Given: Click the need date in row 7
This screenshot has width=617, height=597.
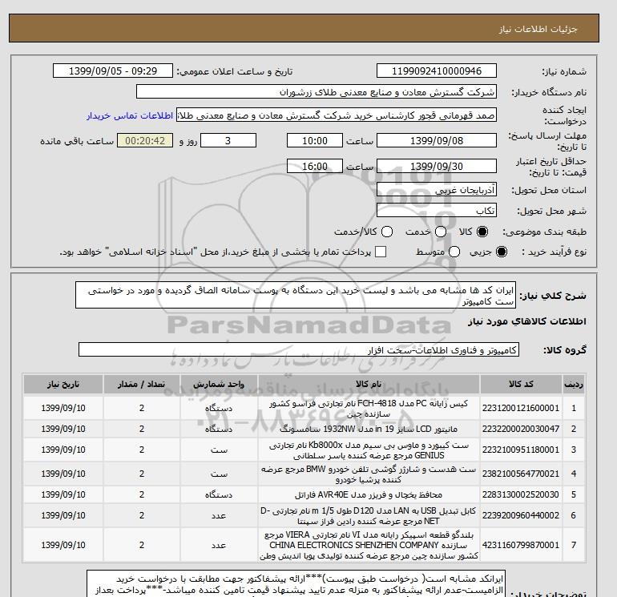Looking at the screenshot, I should (x=63, y=545).
